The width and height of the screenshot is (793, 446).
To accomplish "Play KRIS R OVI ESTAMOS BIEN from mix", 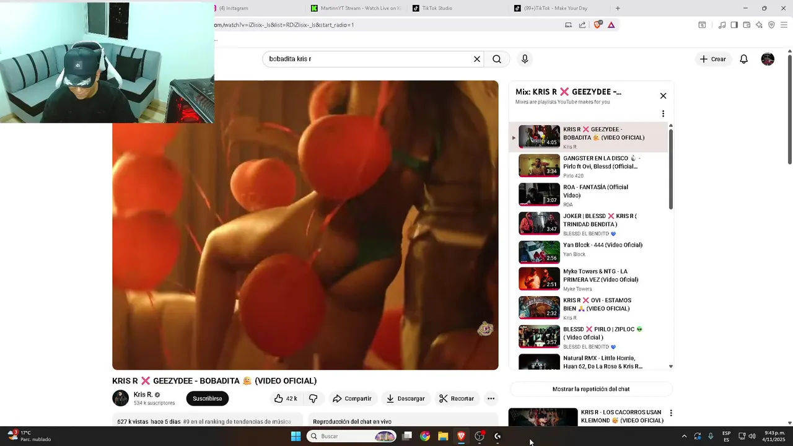I will pyautogui.click(x=589, y=308).
